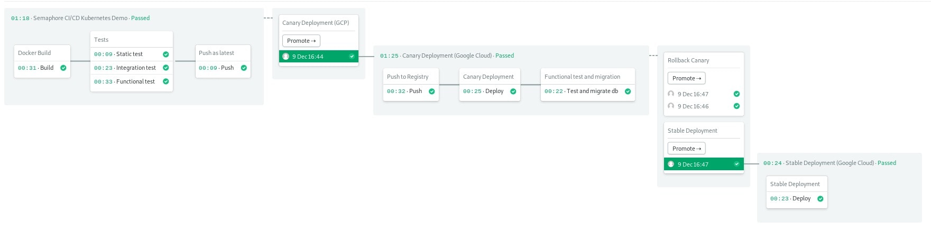Screen dimensions: 931x230
Task: Open the 9 Dec 16:46 Rollback Canary run
Action: point(693,106)
